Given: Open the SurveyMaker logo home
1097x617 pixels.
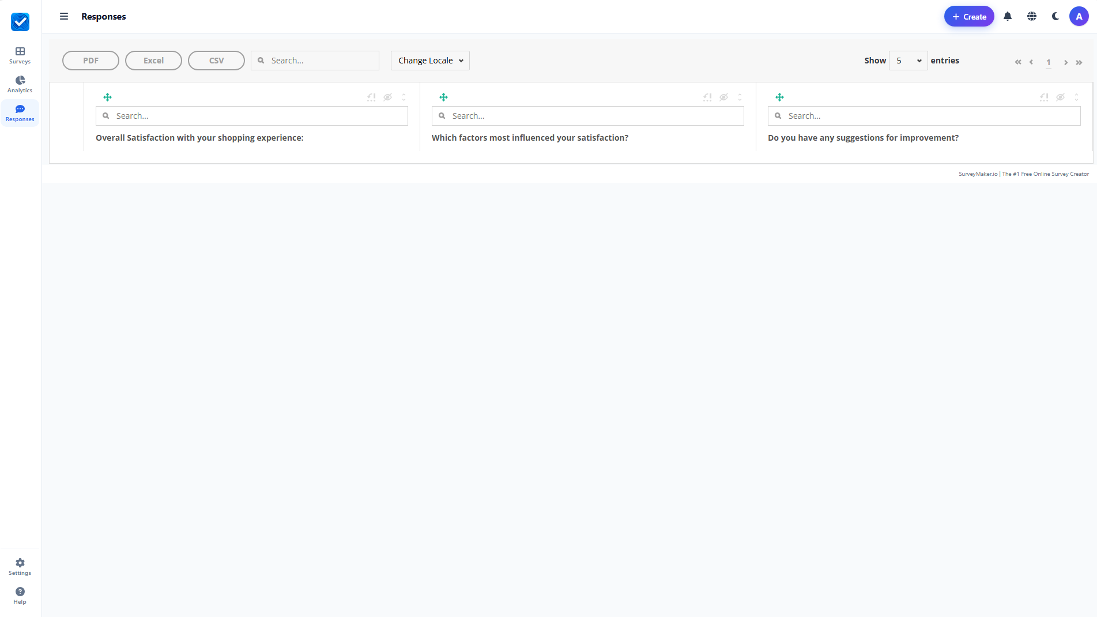Looking at the screenshot, I should click(x=20, y=22).
